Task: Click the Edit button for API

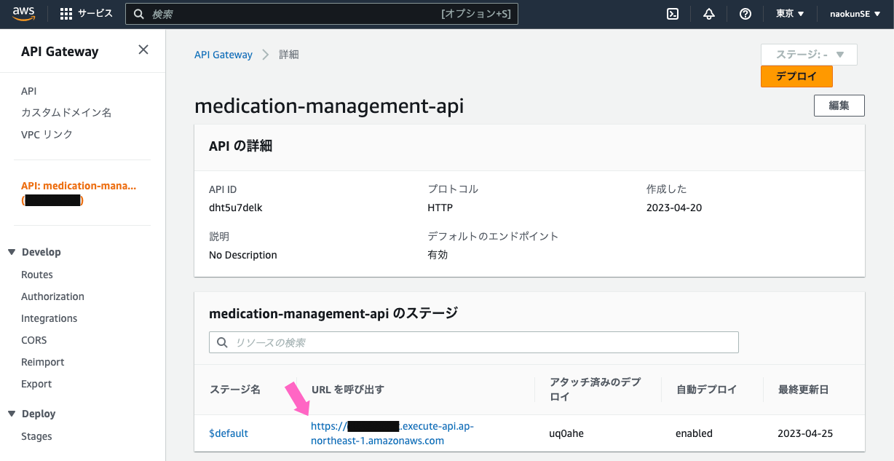Action: coord(839,106)
